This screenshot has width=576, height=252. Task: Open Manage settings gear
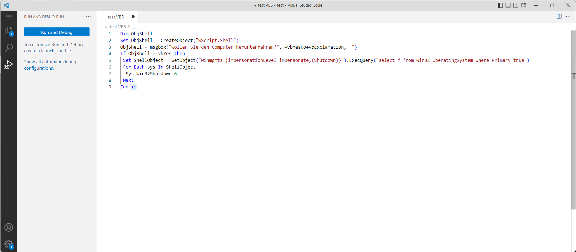click(9, 244)
